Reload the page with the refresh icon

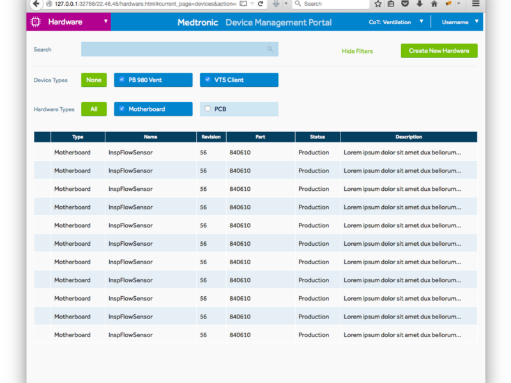(261, 4)
